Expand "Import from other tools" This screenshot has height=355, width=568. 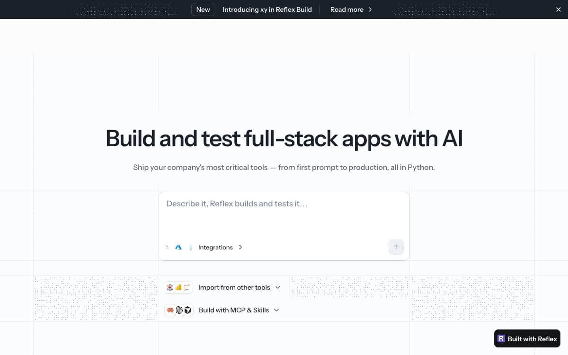[240, 287]
